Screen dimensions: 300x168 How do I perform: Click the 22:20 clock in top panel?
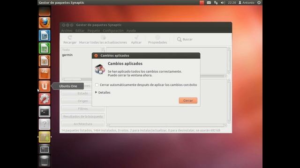click(232, 3)
